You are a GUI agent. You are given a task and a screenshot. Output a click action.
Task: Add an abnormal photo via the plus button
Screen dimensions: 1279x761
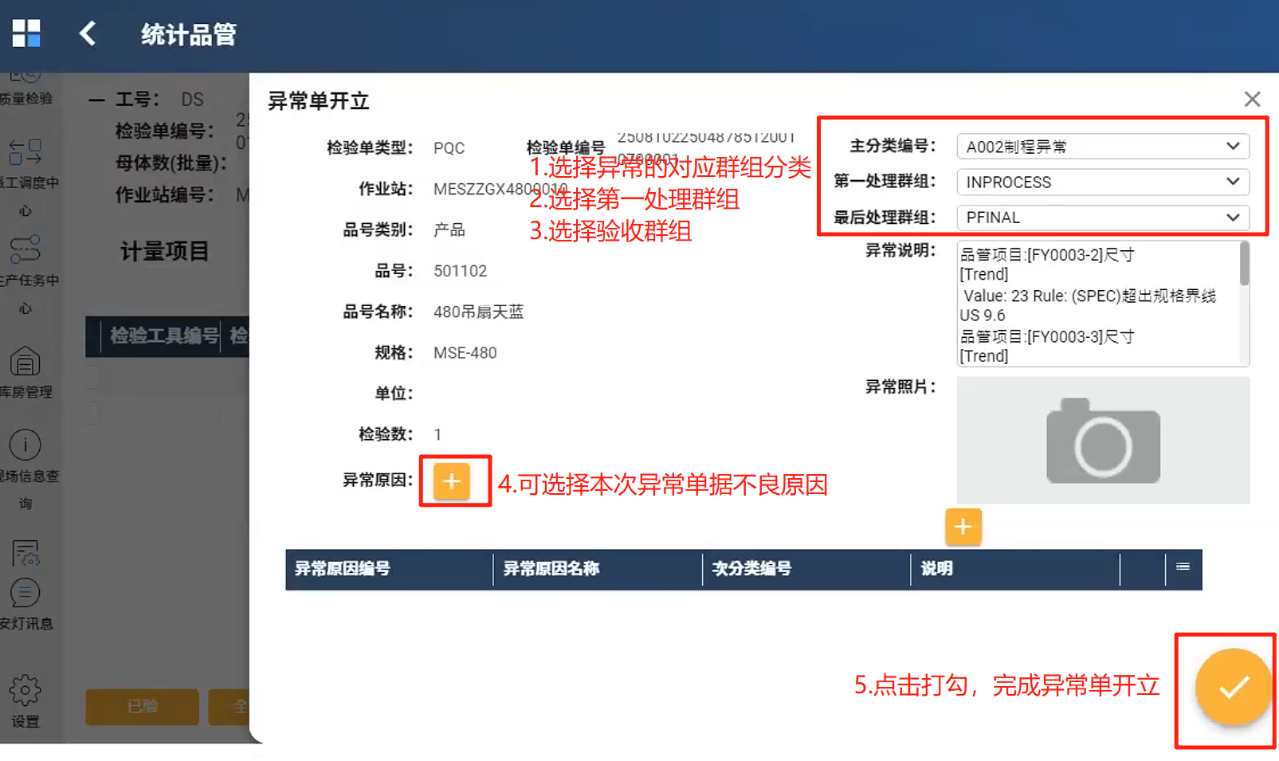coord(963,527)
